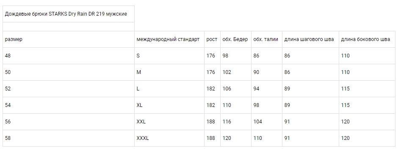Click the 'международный стандарт' header cell

[169, 39]
